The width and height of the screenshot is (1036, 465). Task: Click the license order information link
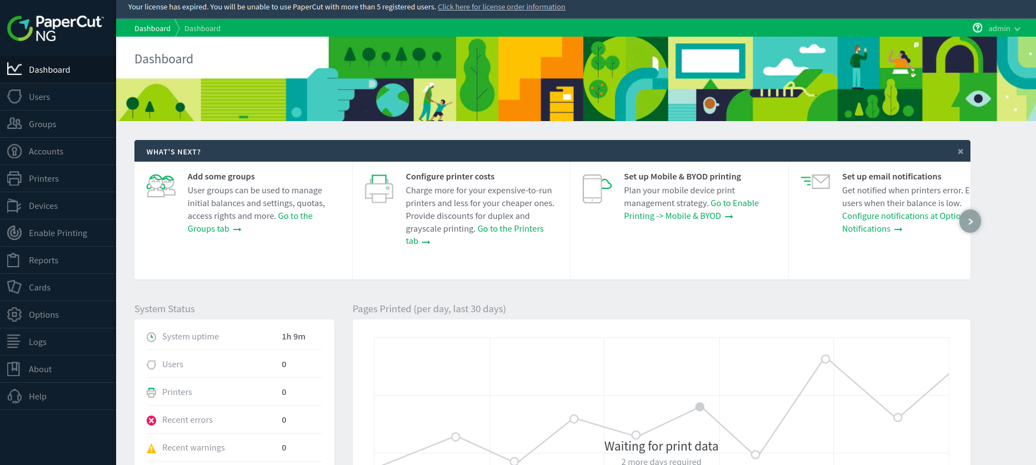tap(501, 7)
